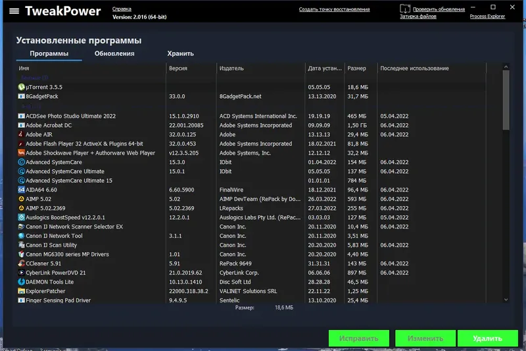
Task: Select the AIDA64 6.60 icon
Action: [x=21, y=190]
